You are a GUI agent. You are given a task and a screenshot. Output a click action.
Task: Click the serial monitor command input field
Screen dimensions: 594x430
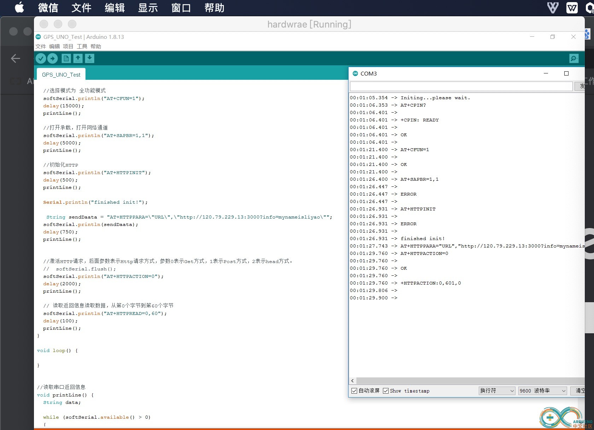click(x=461, y=86)
